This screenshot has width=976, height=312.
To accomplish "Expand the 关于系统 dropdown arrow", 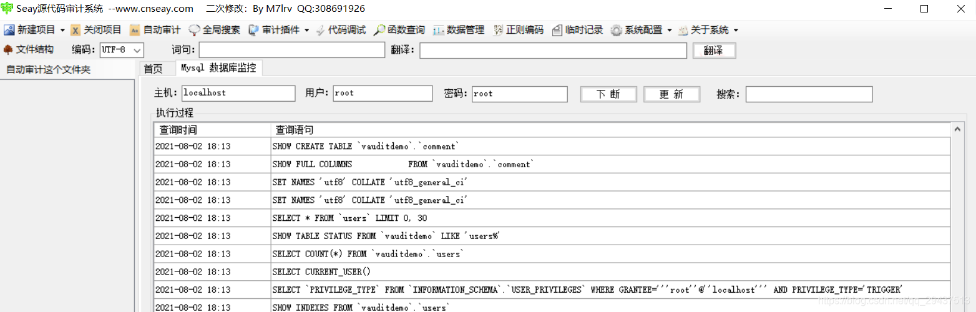I will (x=736, y=30).
